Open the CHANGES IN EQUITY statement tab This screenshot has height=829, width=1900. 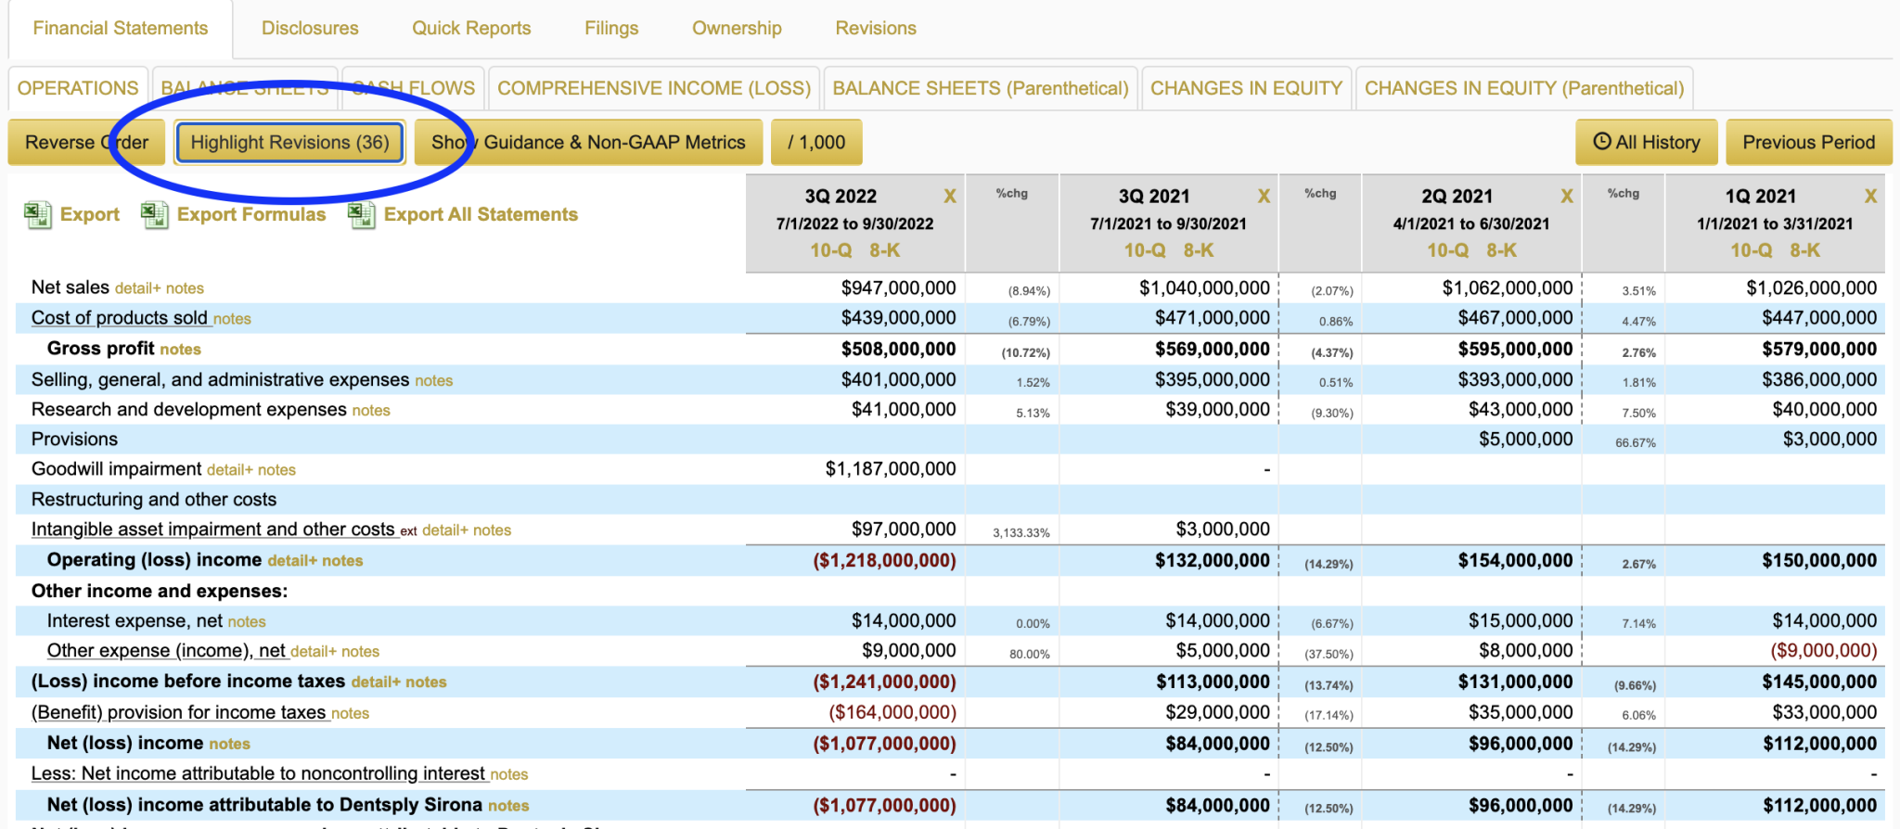click(1245, 88)
